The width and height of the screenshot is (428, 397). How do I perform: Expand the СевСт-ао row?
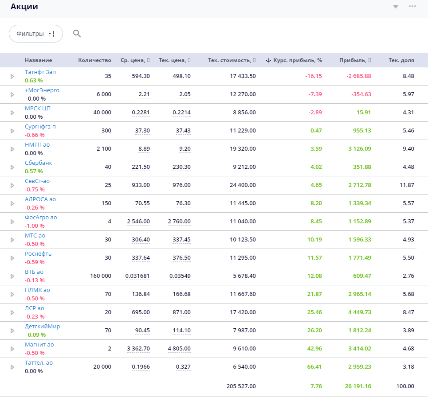[x=12, y=185]
